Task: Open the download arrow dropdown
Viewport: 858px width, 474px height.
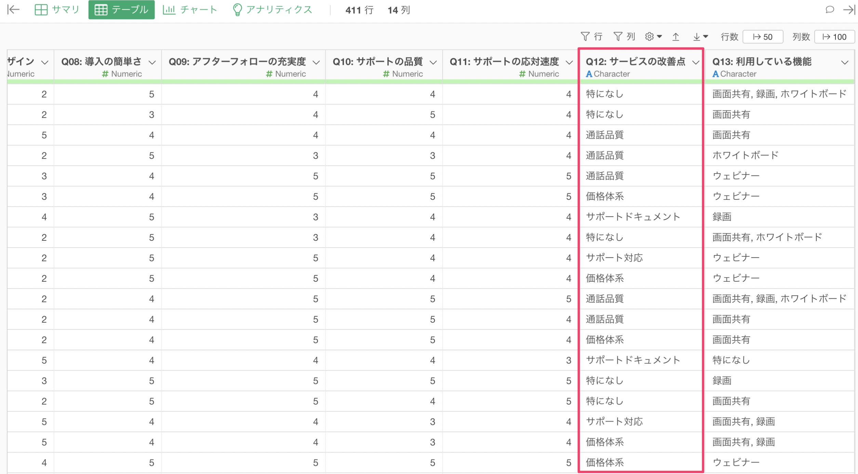Action: click(x=700, y=37)
